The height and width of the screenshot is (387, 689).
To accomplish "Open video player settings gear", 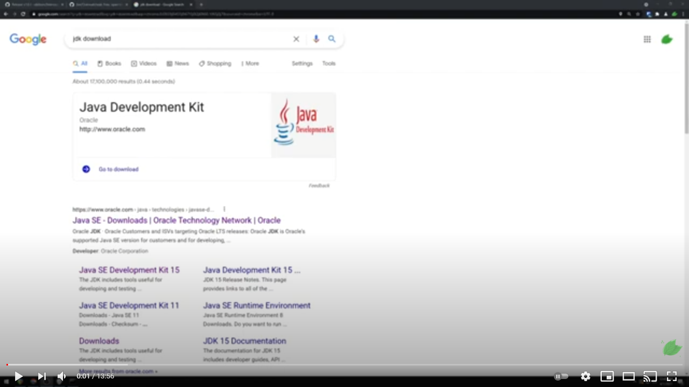I will 586,376.
